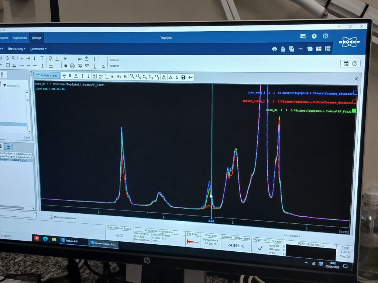Image resolution: width=378 pixels, height=283 pixels.
Task: Click the sigma sum icon
Action: click(x=177, y=77)
